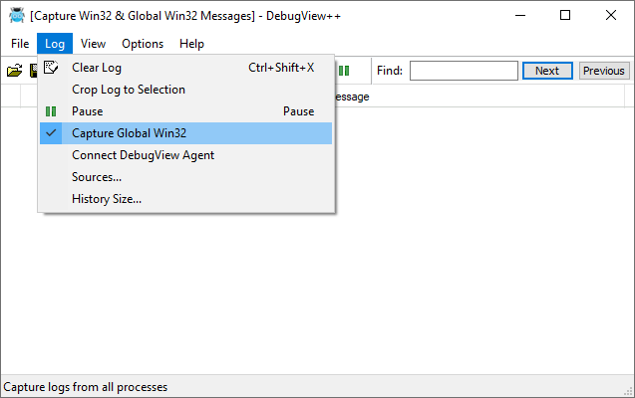Image resolution: width=635 pixels, height=398 pixels.
Task: Open the Help menu
Action: coord(191,44)
